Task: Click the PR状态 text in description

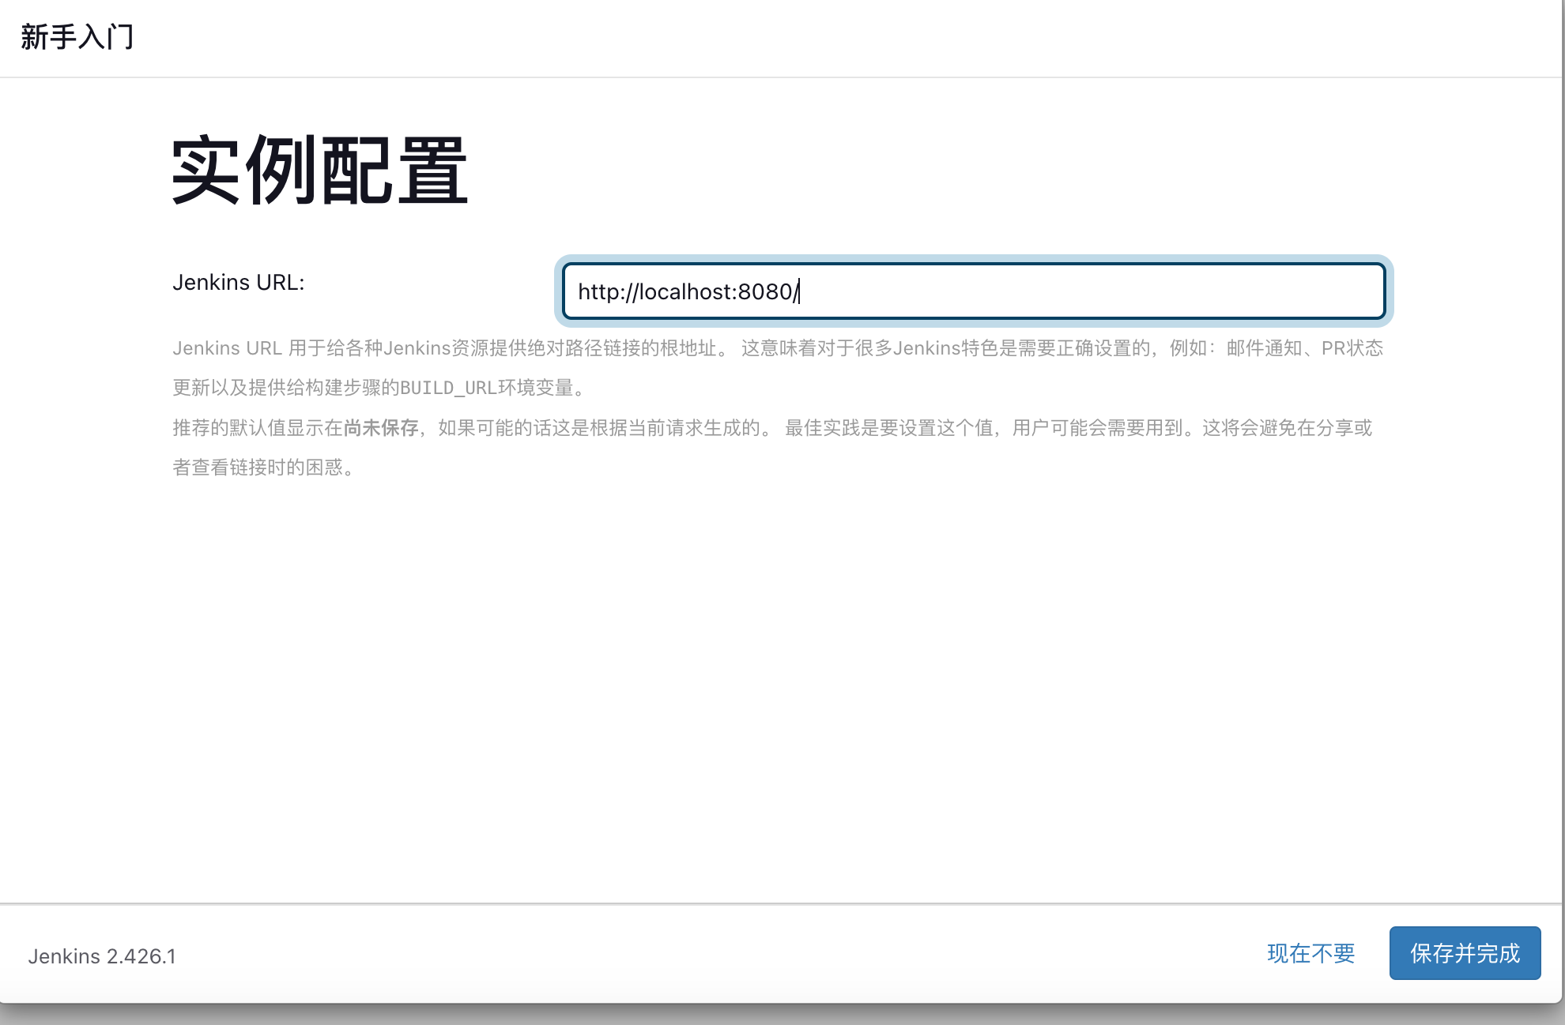Action: (x=1352, y=348)
